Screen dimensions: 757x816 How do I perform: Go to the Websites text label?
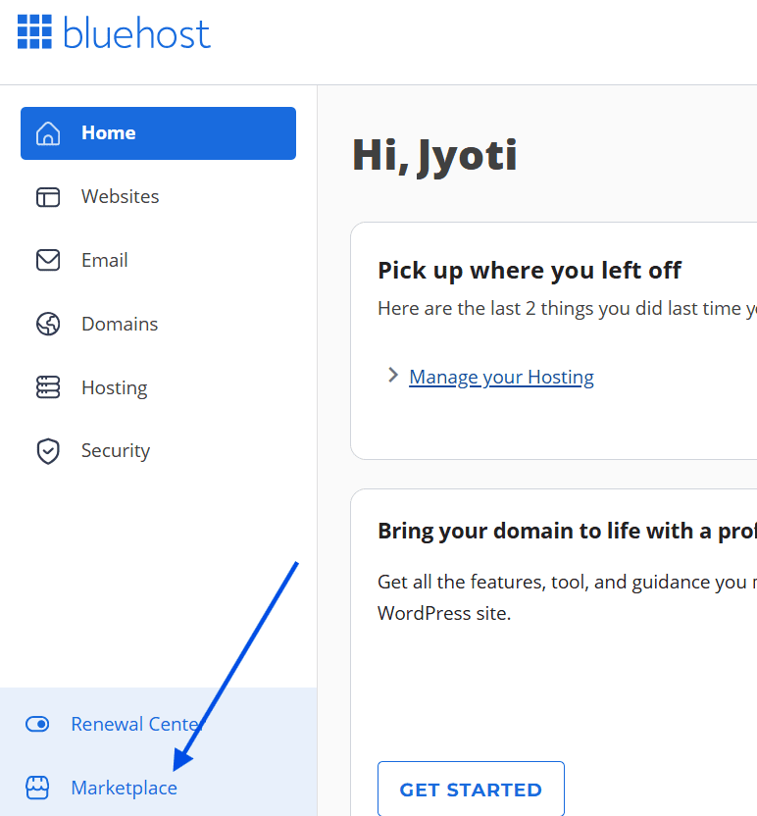pyautogui.click(x=120, y=197)
